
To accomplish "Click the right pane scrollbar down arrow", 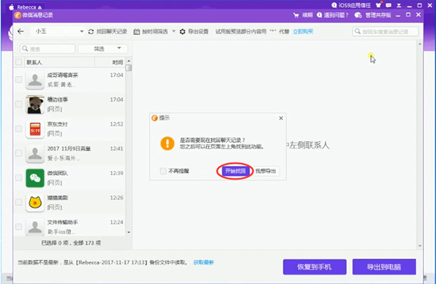I will pyautogui.click(x=420, y=246).
